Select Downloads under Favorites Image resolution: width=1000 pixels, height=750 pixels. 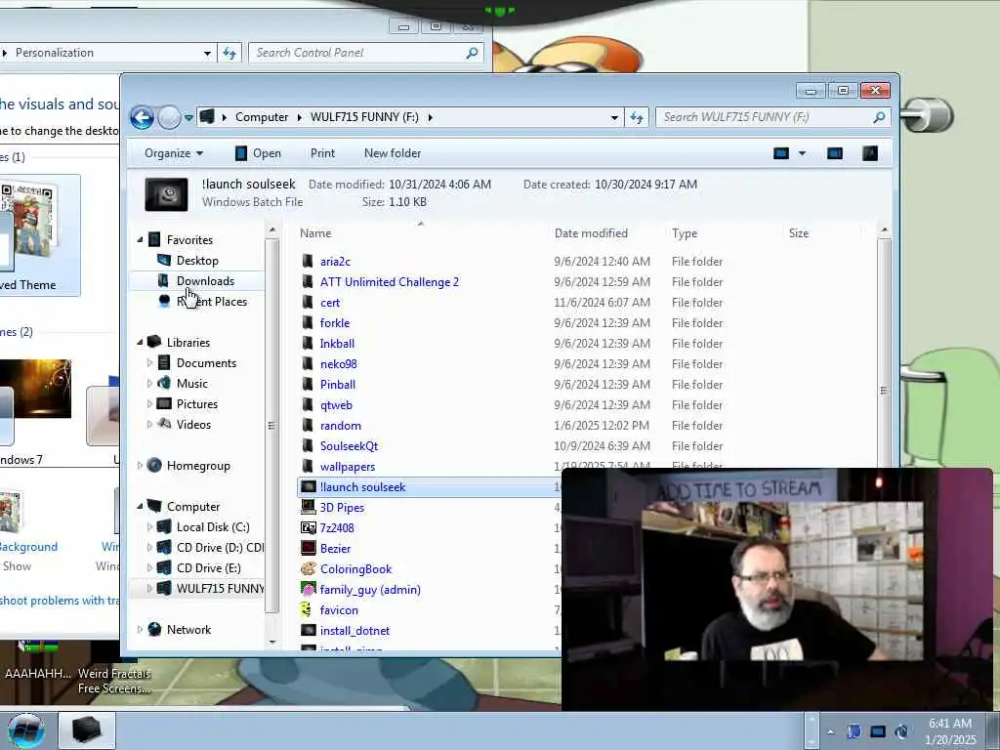205,280
